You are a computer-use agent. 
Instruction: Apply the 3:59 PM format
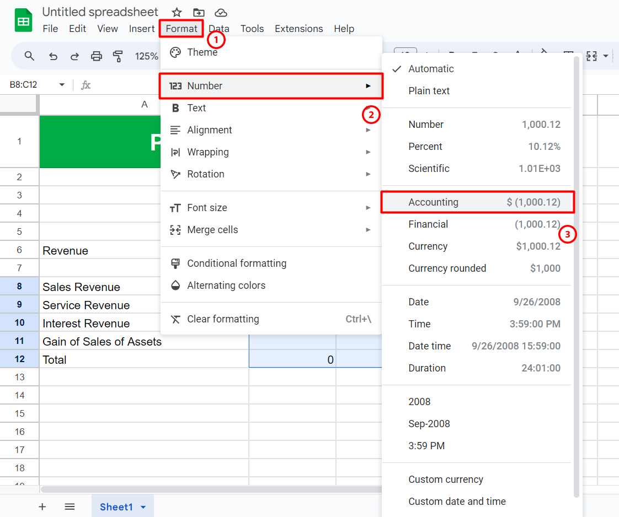pos(477,446)
